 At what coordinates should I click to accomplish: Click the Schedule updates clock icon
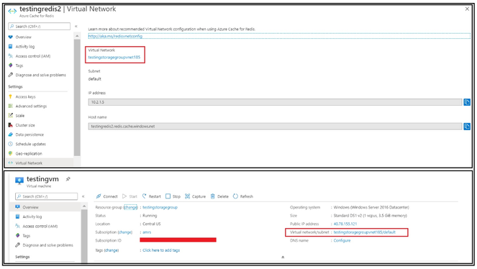(11, 144)
